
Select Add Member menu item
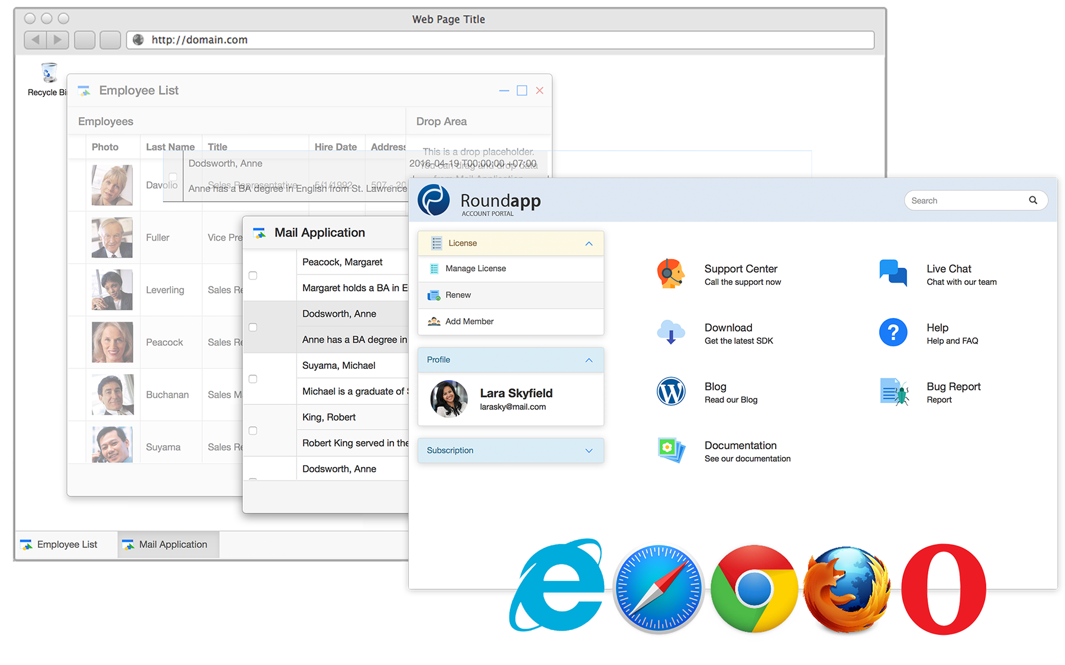tap(511, 322)
